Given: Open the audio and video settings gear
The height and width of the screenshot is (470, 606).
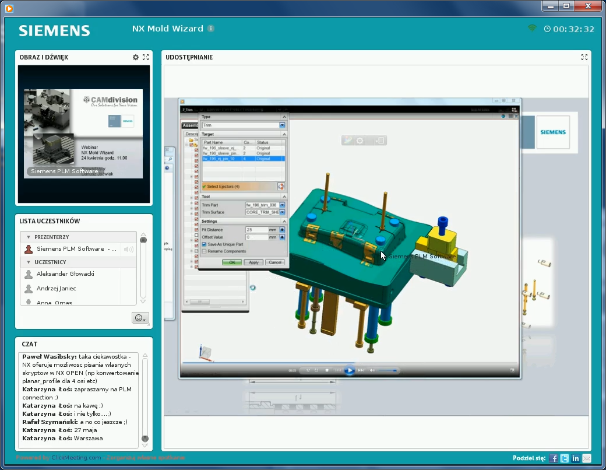Looking at the screenshot, I should click(136, 57).
